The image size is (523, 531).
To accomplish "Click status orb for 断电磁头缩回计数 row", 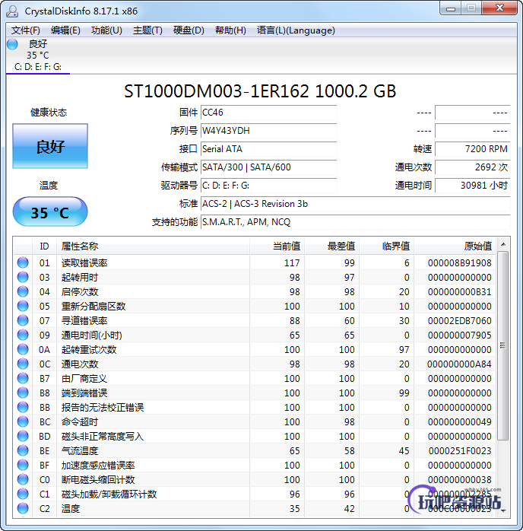I will (x=23, y=479).
